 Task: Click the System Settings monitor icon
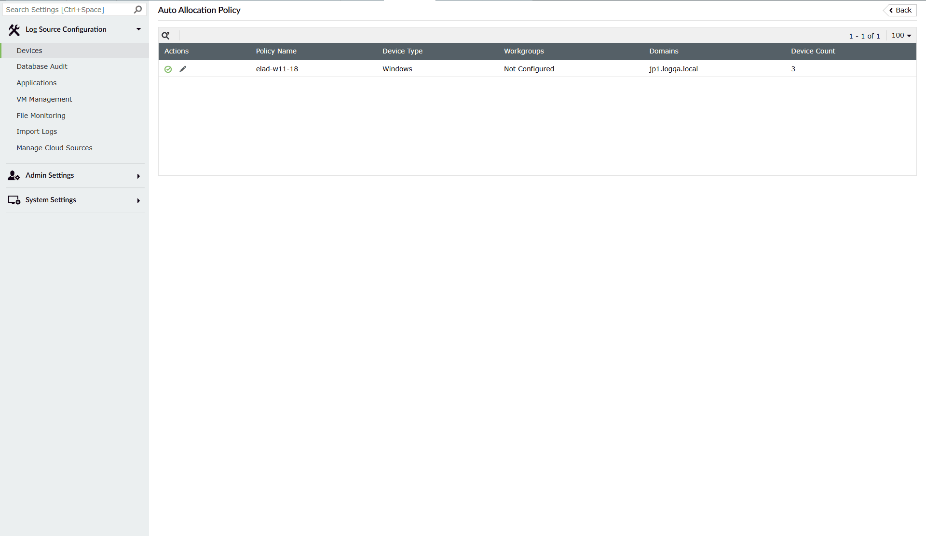13,200
